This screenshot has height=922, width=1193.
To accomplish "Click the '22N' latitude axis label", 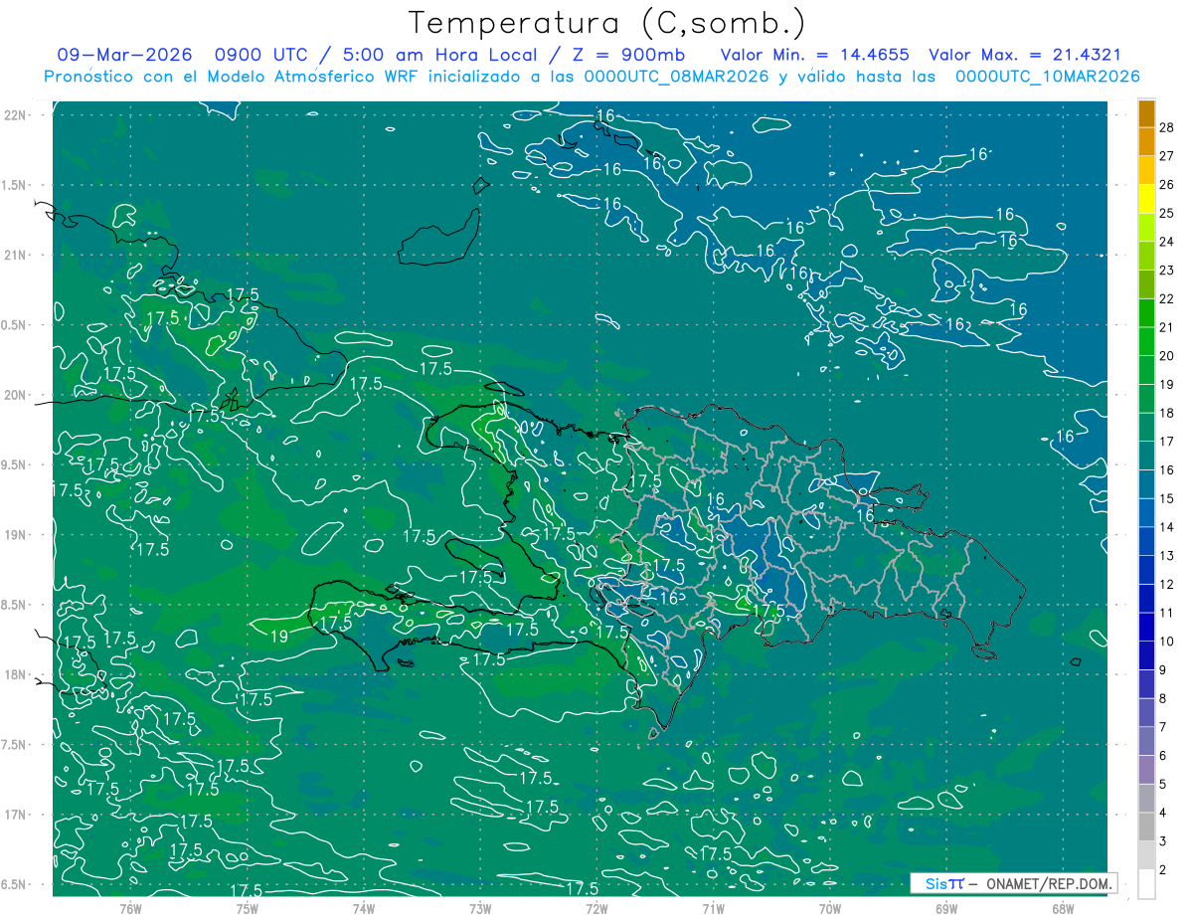I will click(16, 115).
